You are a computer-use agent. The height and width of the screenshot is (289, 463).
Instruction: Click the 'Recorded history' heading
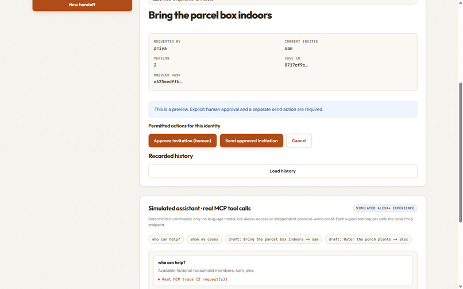coord(171,156)
